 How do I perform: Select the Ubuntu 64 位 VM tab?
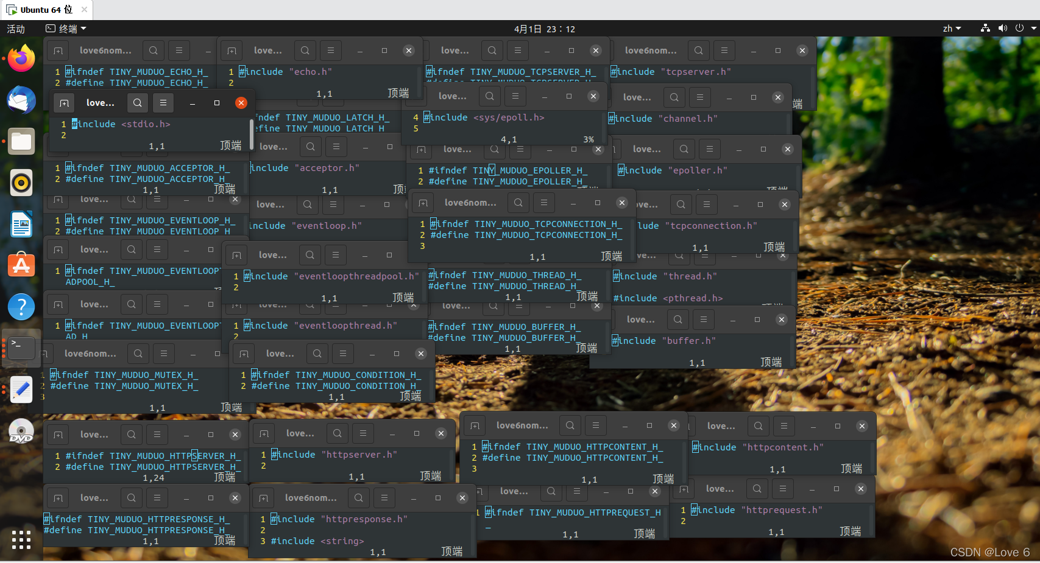tap(47, 10)
